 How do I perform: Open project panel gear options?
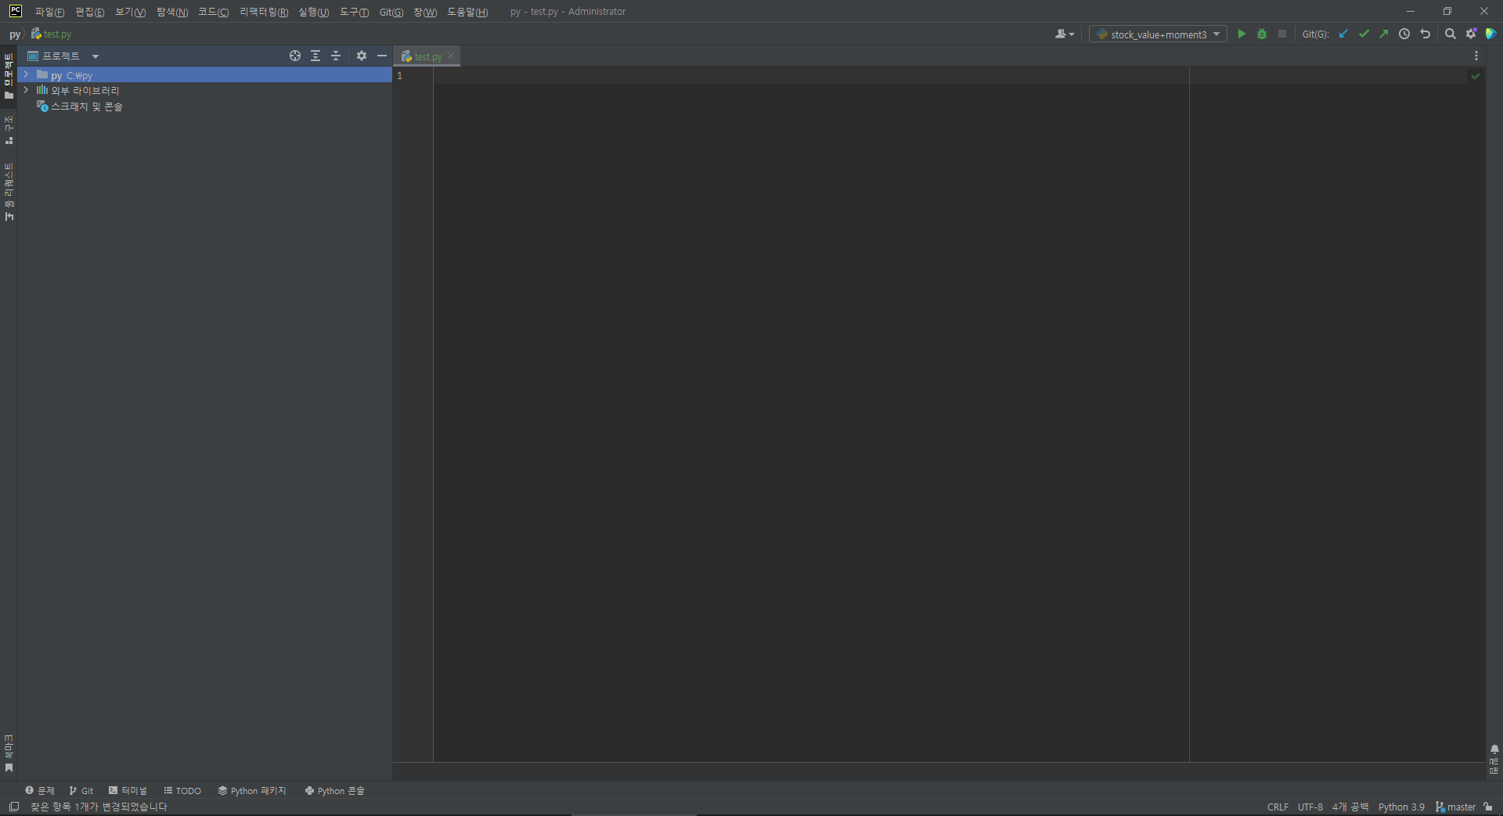click(x=362, y=56)
